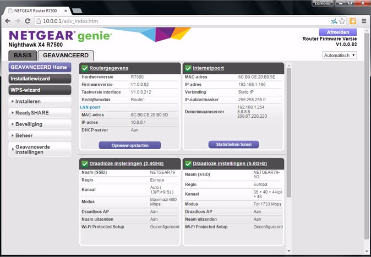Click the translate icon in address bar
Screen dimensions: 371x257
pos(334,21)
